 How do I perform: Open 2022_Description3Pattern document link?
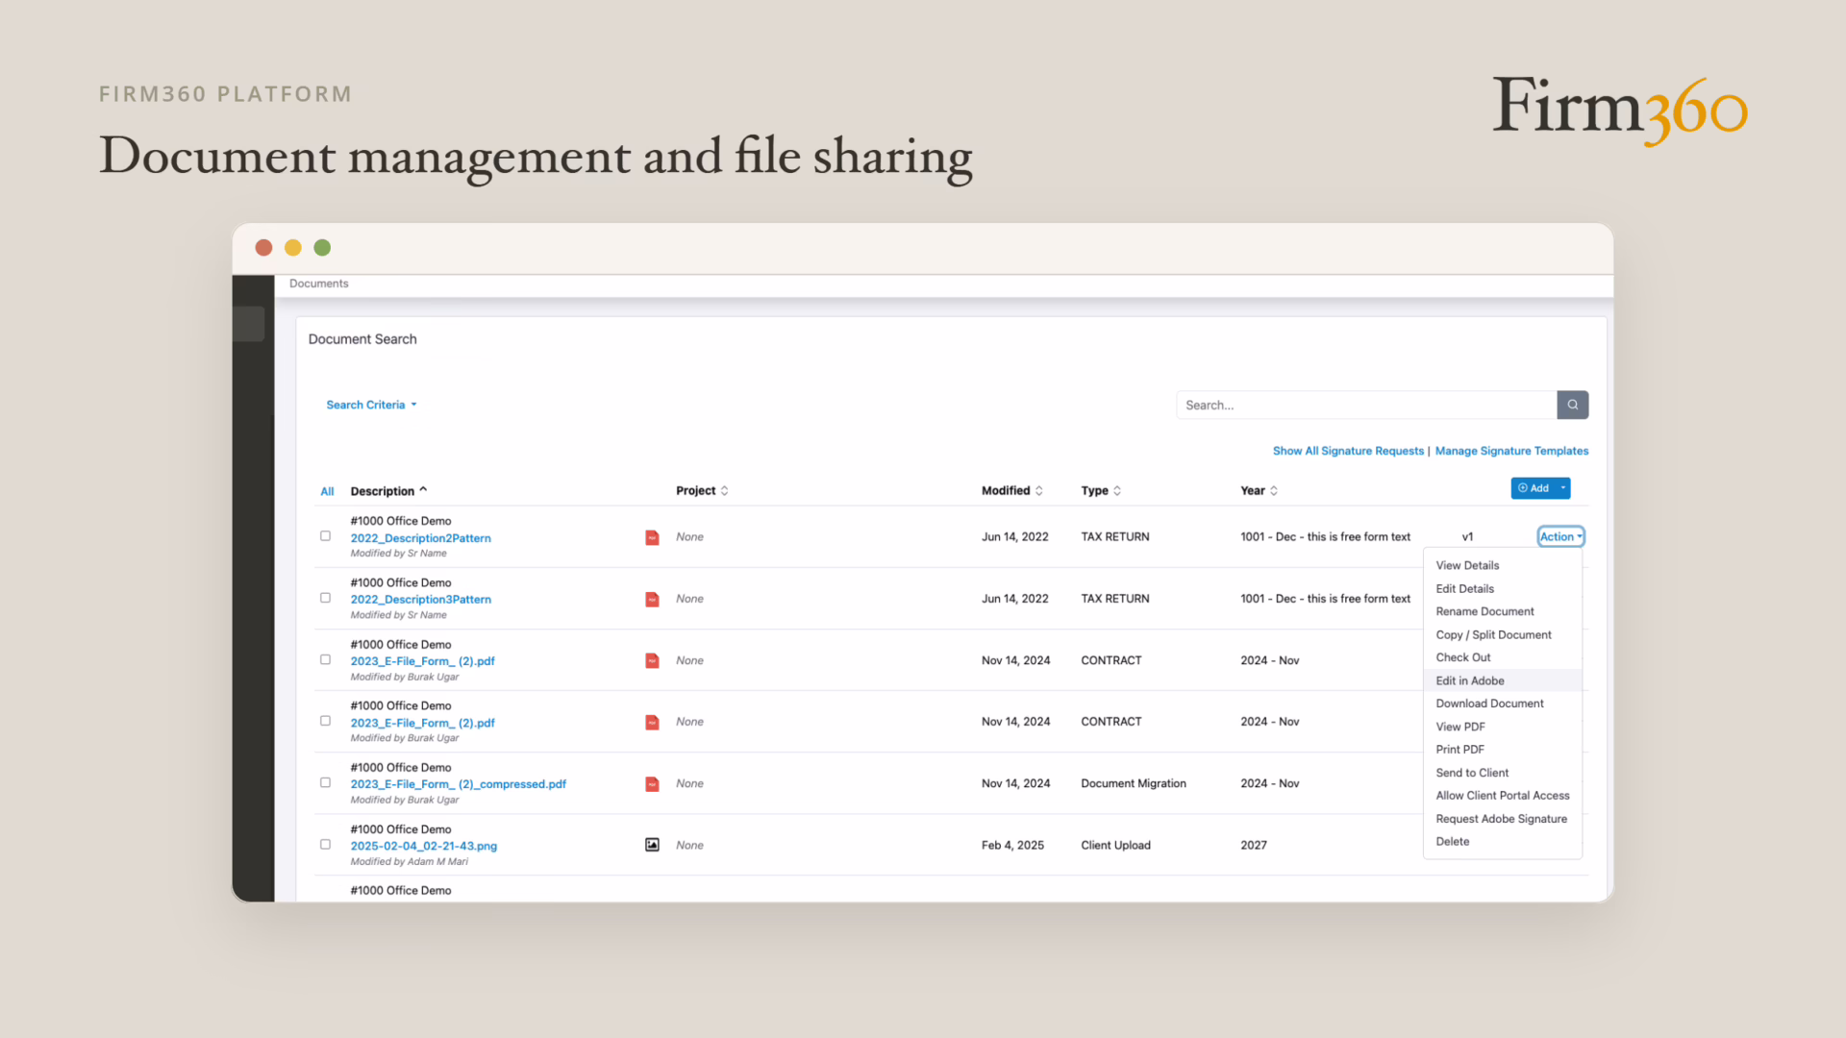point(420,599)
